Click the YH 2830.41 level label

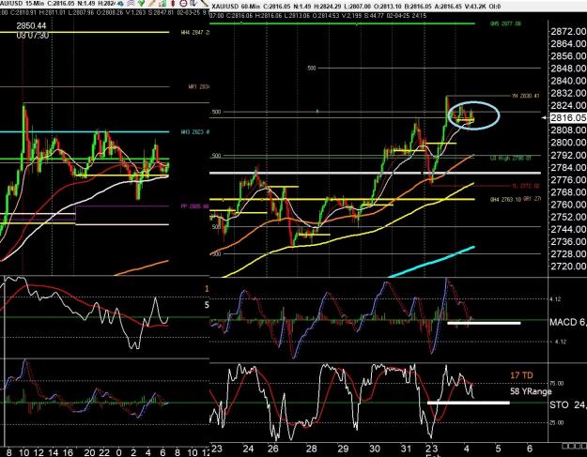[526, 96]
